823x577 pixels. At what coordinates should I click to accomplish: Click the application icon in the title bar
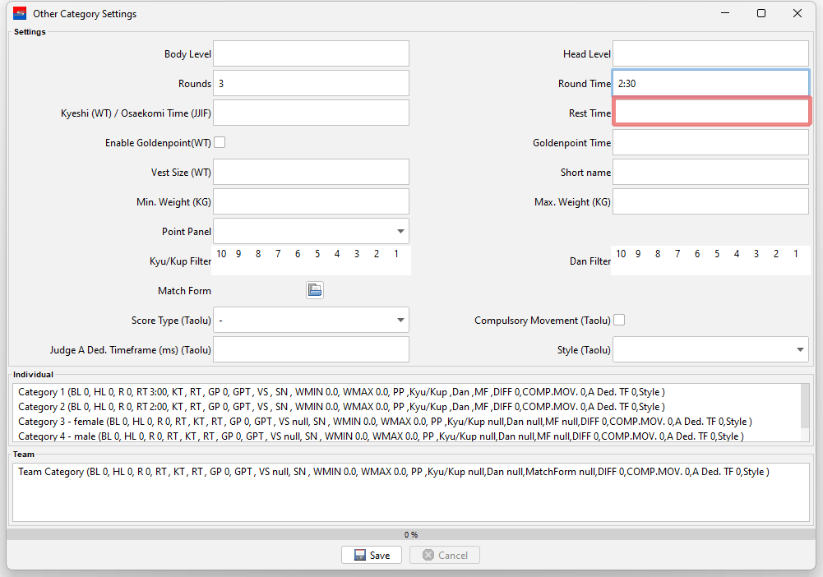(20, 13)
